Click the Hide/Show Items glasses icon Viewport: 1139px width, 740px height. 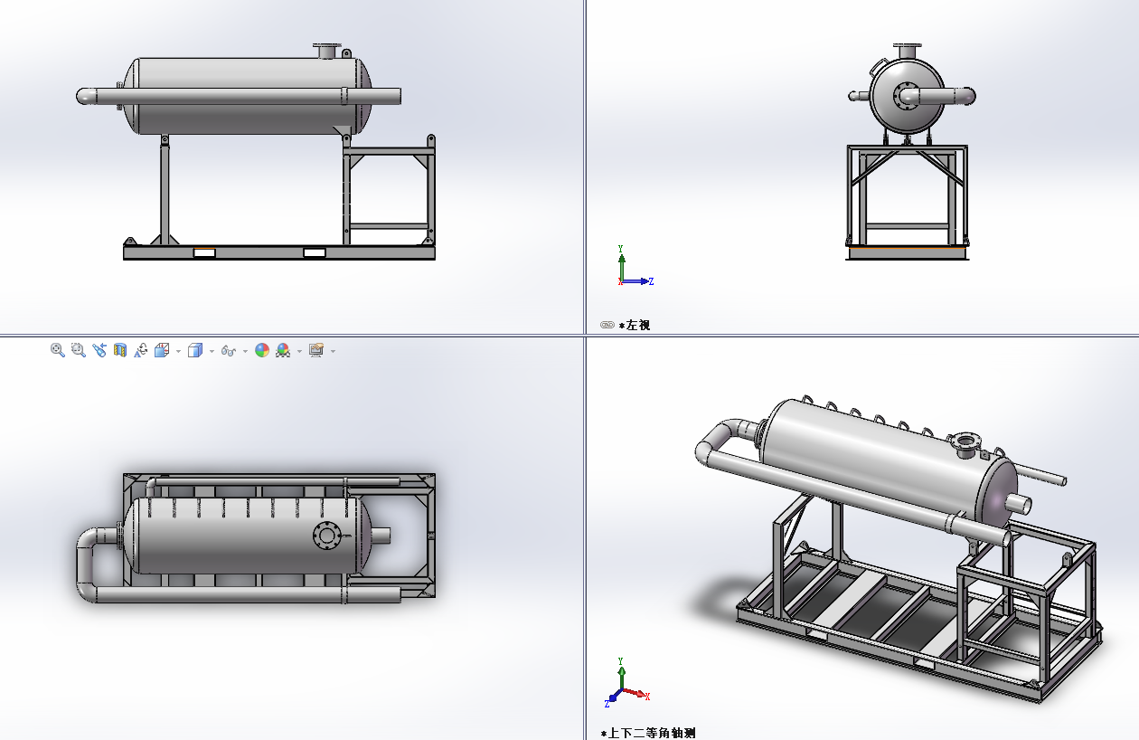click(229, 351)
